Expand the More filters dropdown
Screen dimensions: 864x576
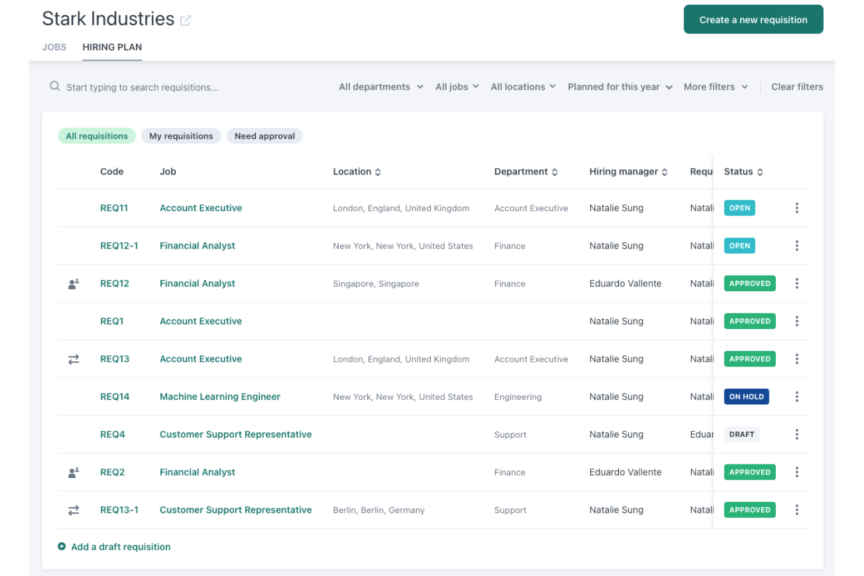(716, 87)
